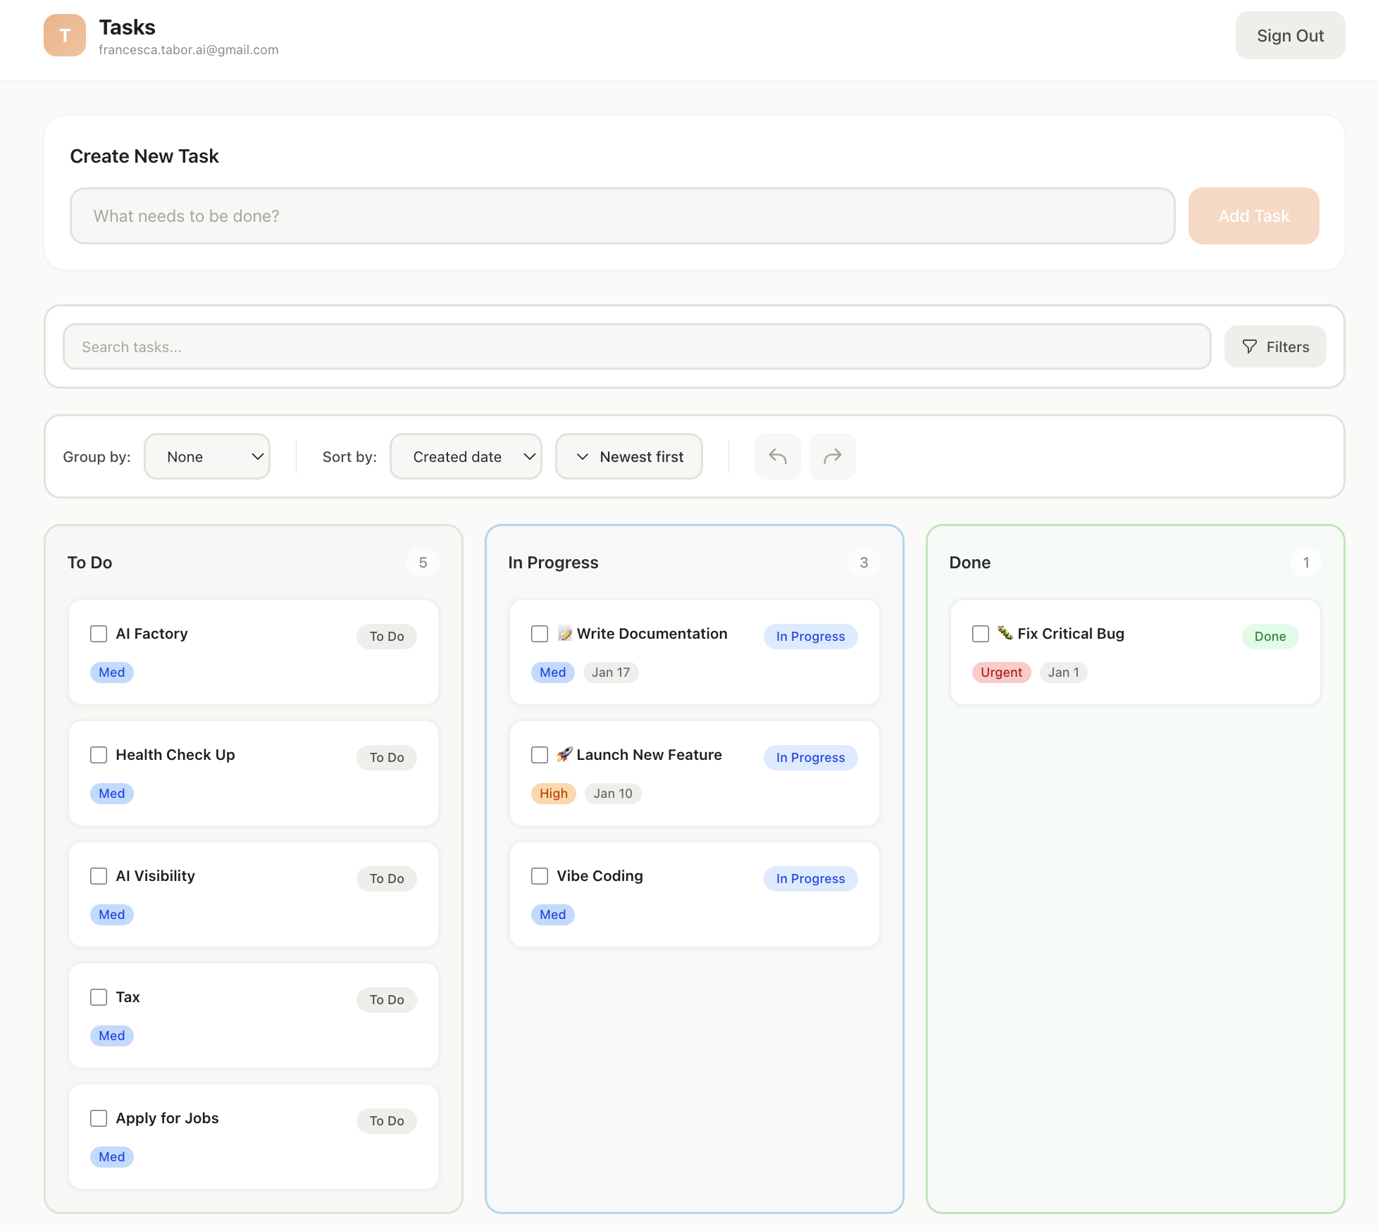Select the In Progress column header
1378x1231 pixels.
pos(553,562)
